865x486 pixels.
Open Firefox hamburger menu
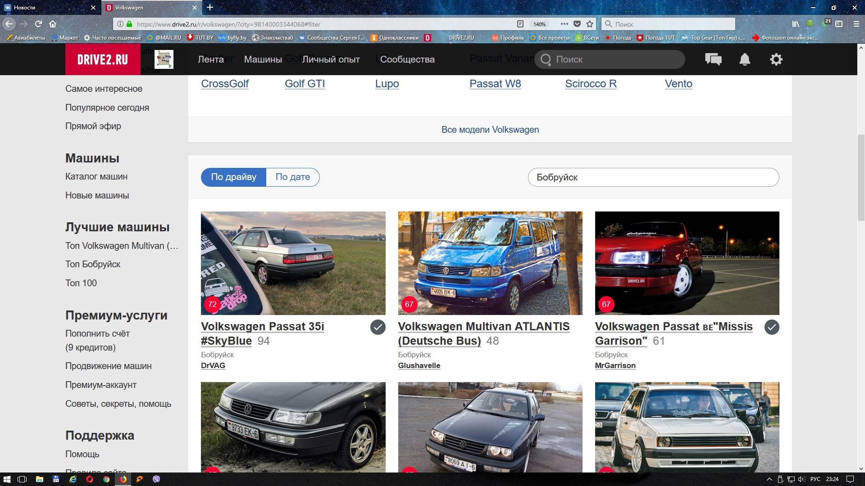pos(856,24)
